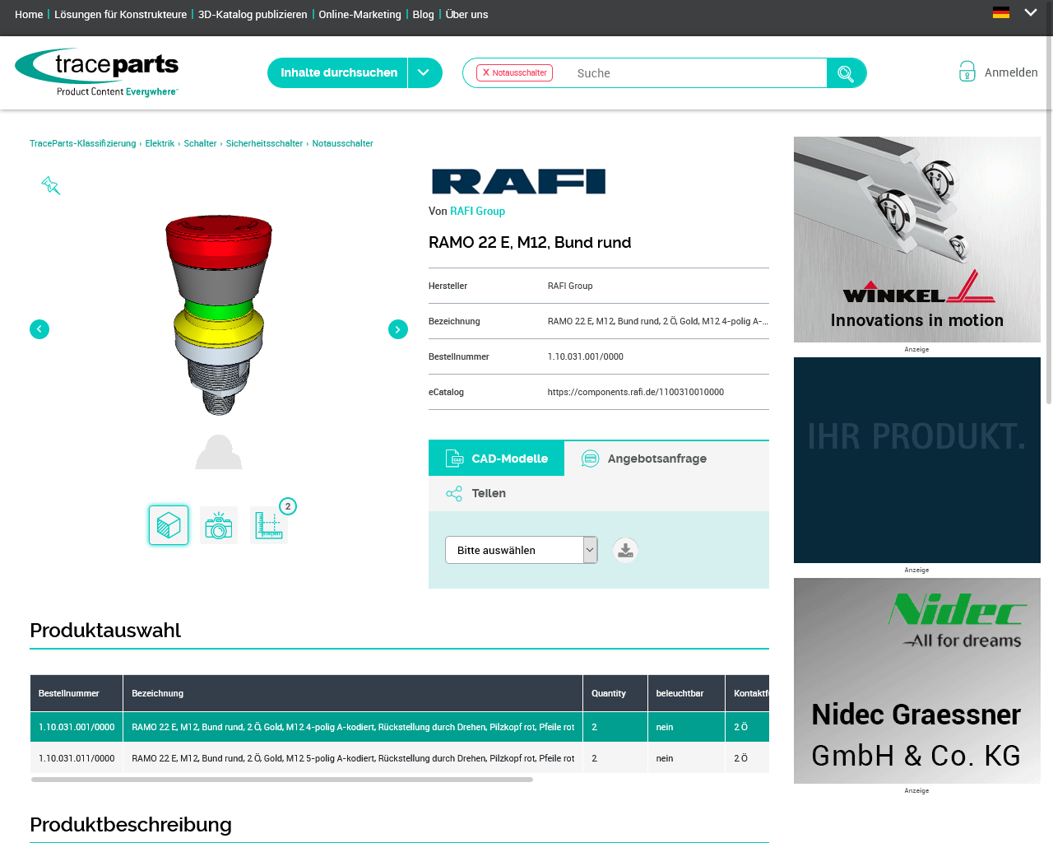This screenshot has height=843, width=1053.
Task: Open the Bitte auswählen CAD format dropdown
Action: point(522,550)
